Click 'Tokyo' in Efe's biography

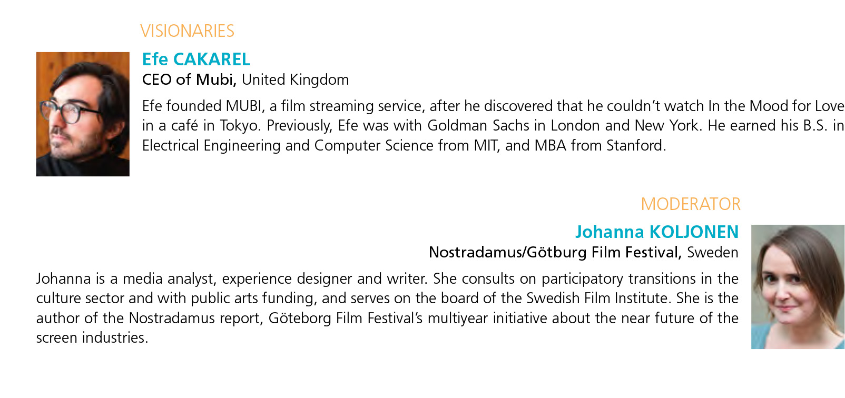point(240,126)
